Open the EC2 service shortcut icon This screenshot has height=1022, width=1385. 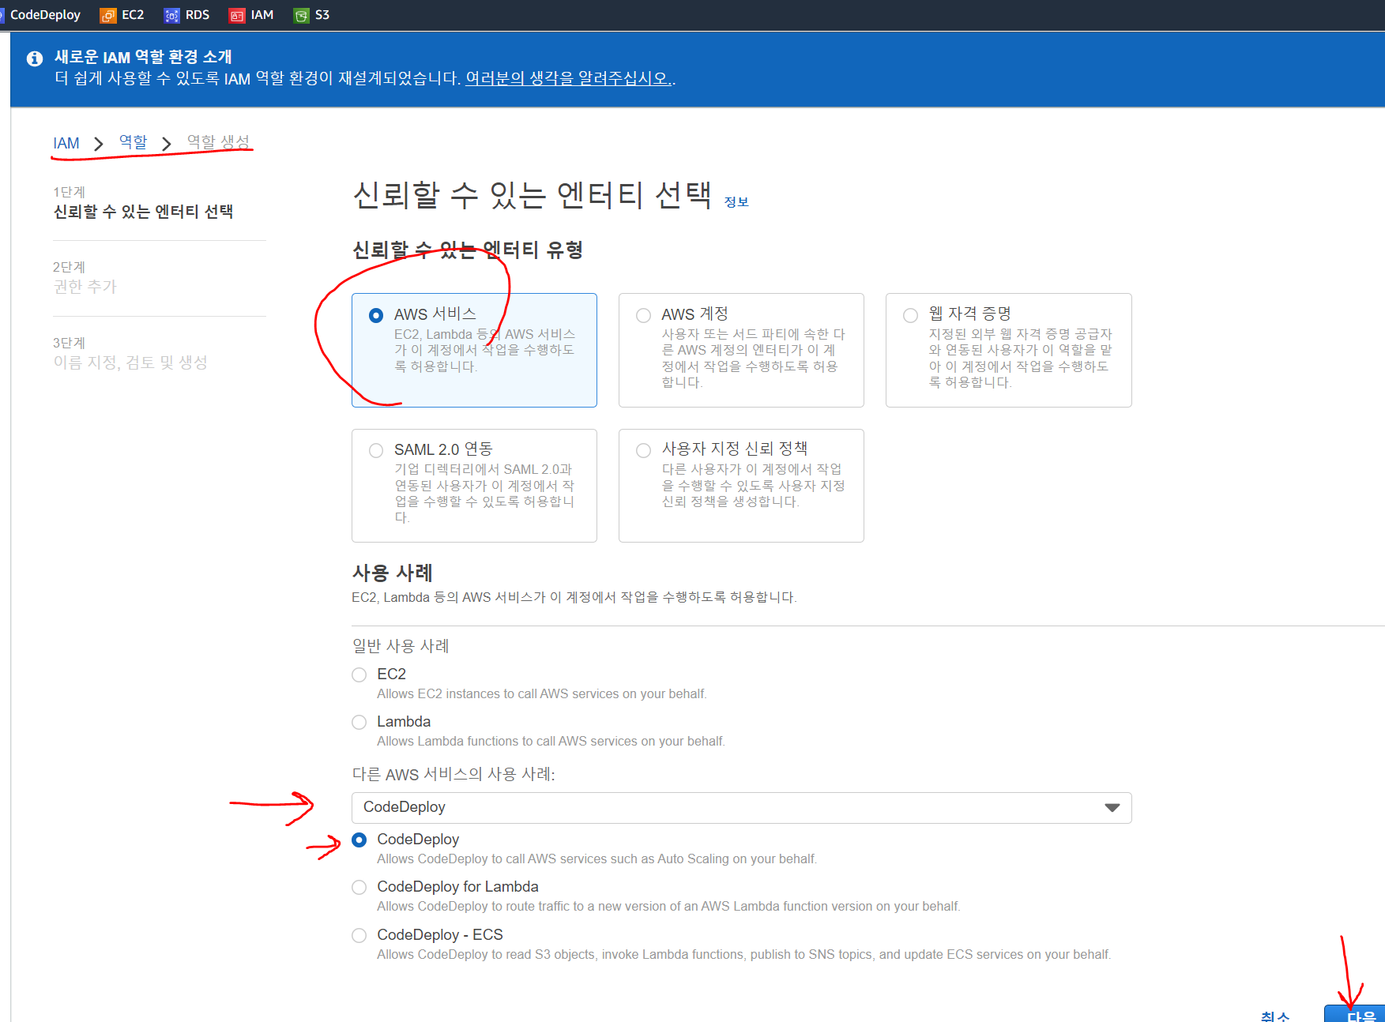tap(108, 15)
